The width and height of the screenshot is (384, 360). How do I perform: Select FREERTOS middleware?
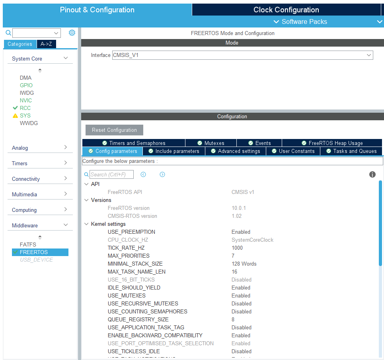pos(40,252)
